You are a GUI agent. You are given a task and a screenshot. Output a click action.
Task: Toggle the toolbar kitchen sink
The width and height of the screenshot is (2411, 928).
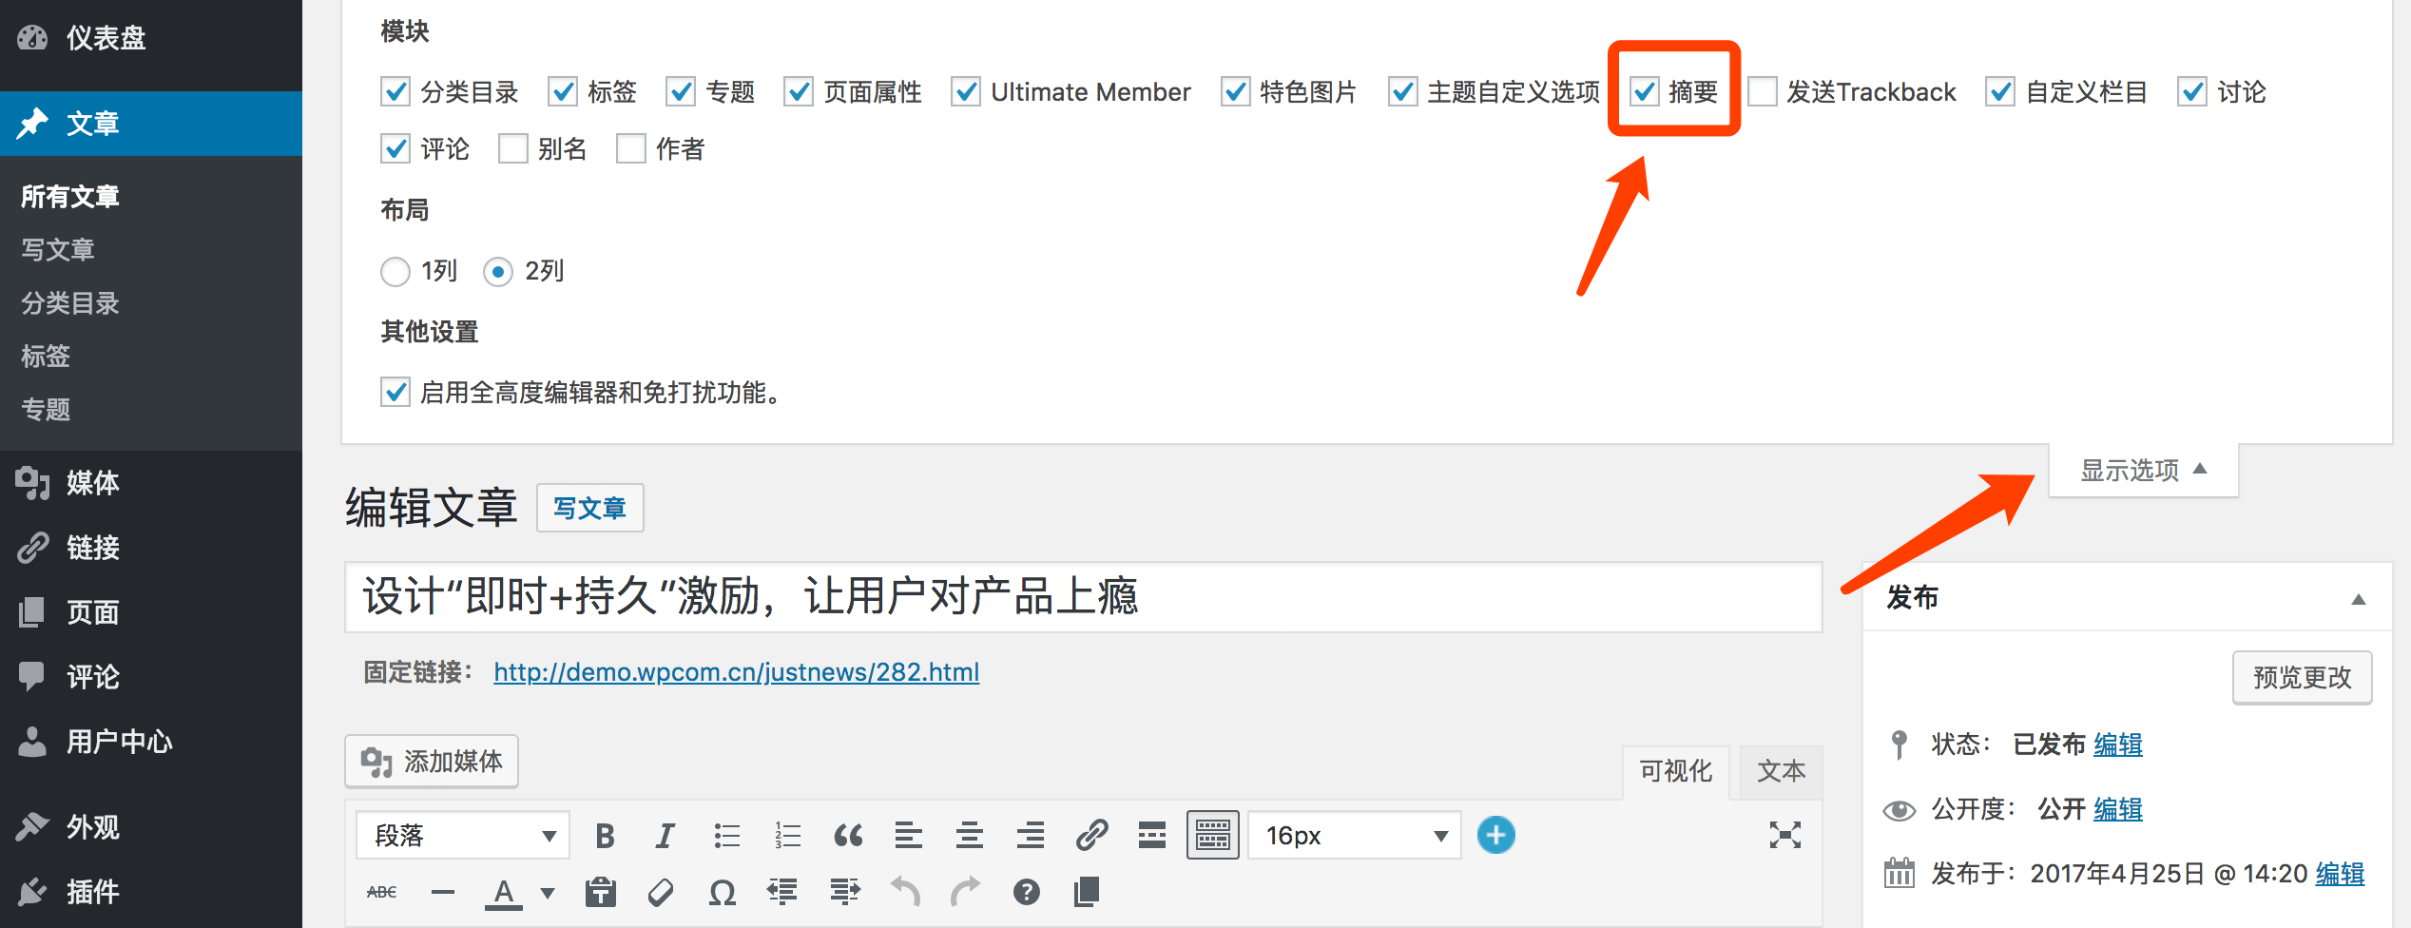tap(1213, 836)
